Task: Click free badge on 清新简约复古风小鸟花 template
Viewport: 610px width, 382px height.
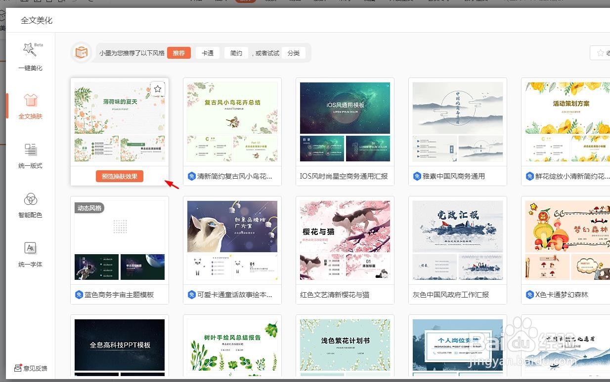Action: (192, 176)
